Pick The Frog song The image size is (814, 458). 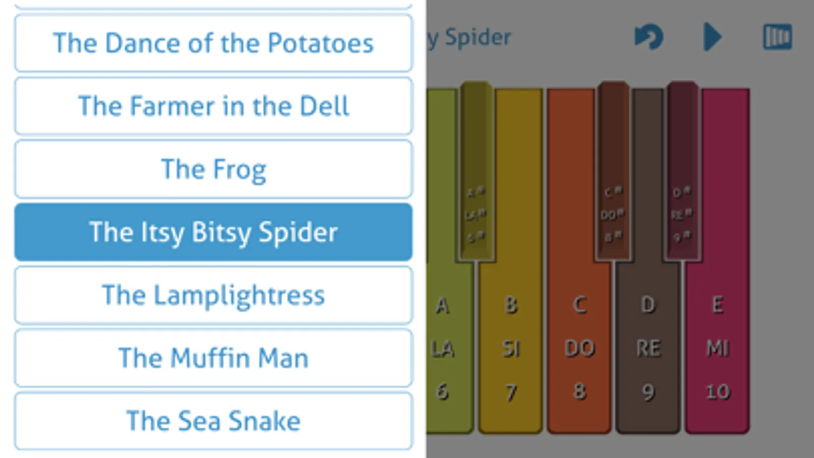(x=213, y=169)
